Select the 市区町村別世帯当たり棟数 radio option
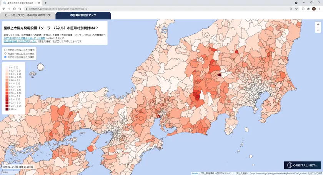Image resolution: width=323 pixels, height=175 pixels. (x=5, y=57)
